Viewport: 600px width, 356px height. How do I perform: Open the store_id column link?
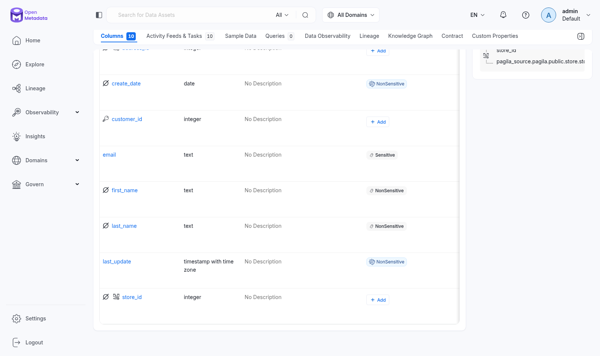click(132, 297)
